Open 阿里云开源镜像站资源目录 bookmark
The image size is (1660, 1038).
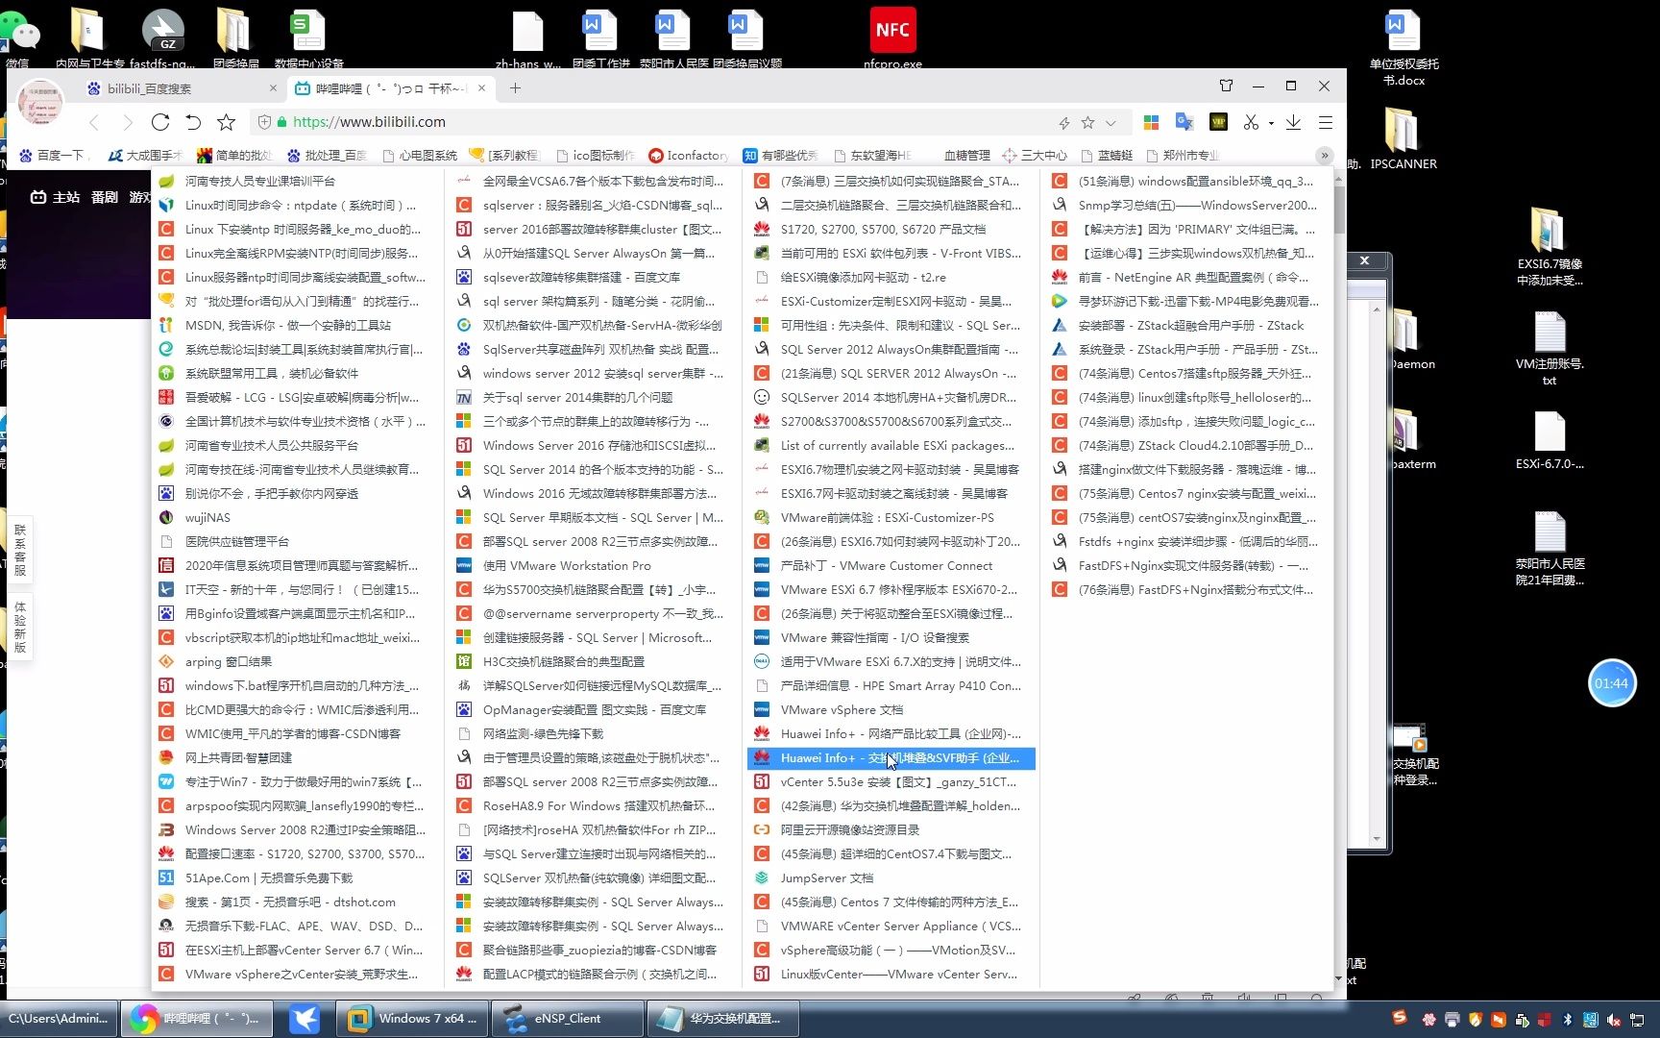point(891,829)
